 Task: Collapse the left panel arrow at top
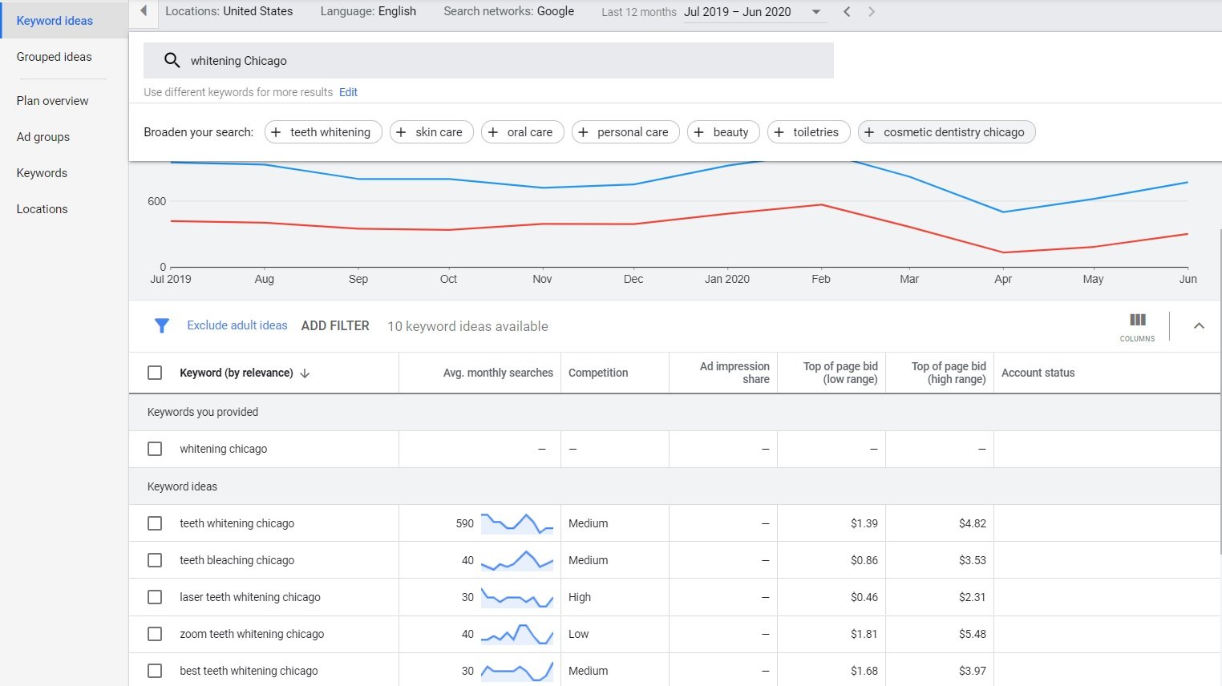[x=144, y=11]
